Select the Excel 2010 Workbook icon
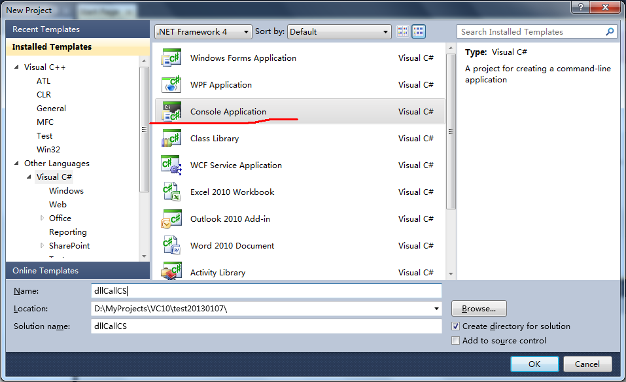 point(171,192)
